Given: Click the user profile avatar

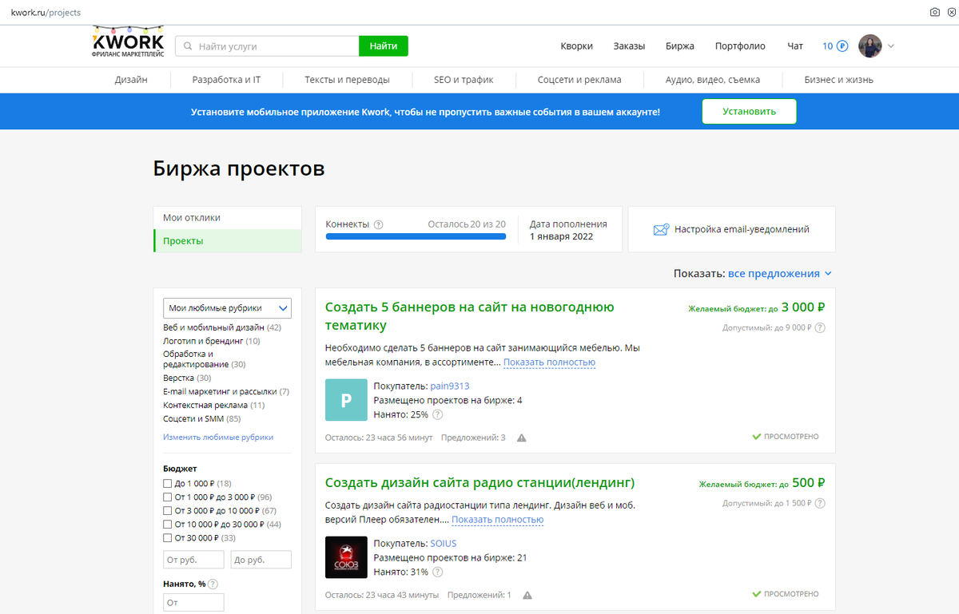Looking at the screenshot, I should pos(870,46).
